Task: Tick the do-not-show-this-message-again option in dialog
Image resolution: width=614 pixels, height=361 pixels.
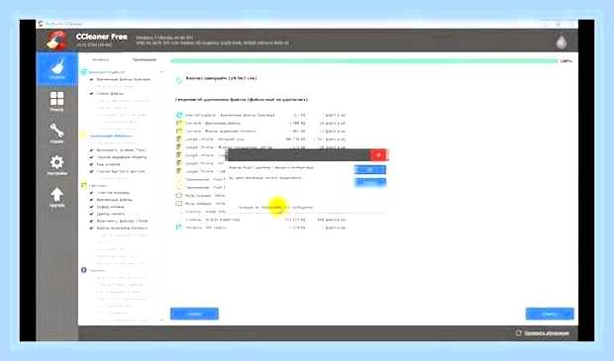Action: pos(275,207)
